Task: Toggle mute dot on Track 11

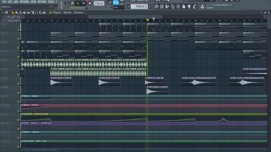Action: [x=18, y=120]
